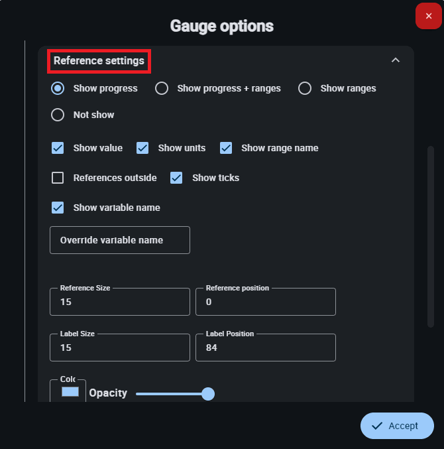Toggle the Show units checkbox
Screen dimensions: 444x449
(x=142, y=148)
